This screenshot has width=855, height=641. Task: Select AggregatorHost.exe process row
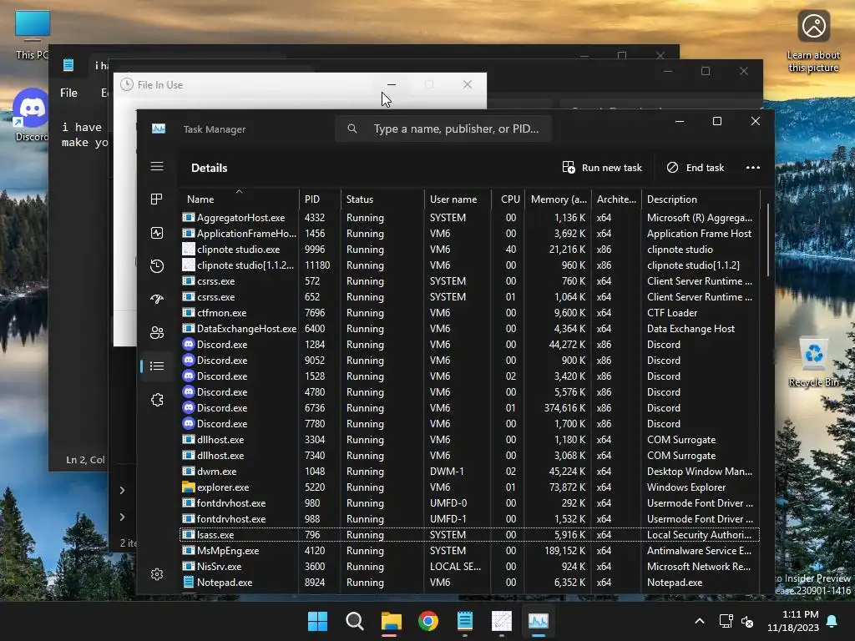[469, 218]
